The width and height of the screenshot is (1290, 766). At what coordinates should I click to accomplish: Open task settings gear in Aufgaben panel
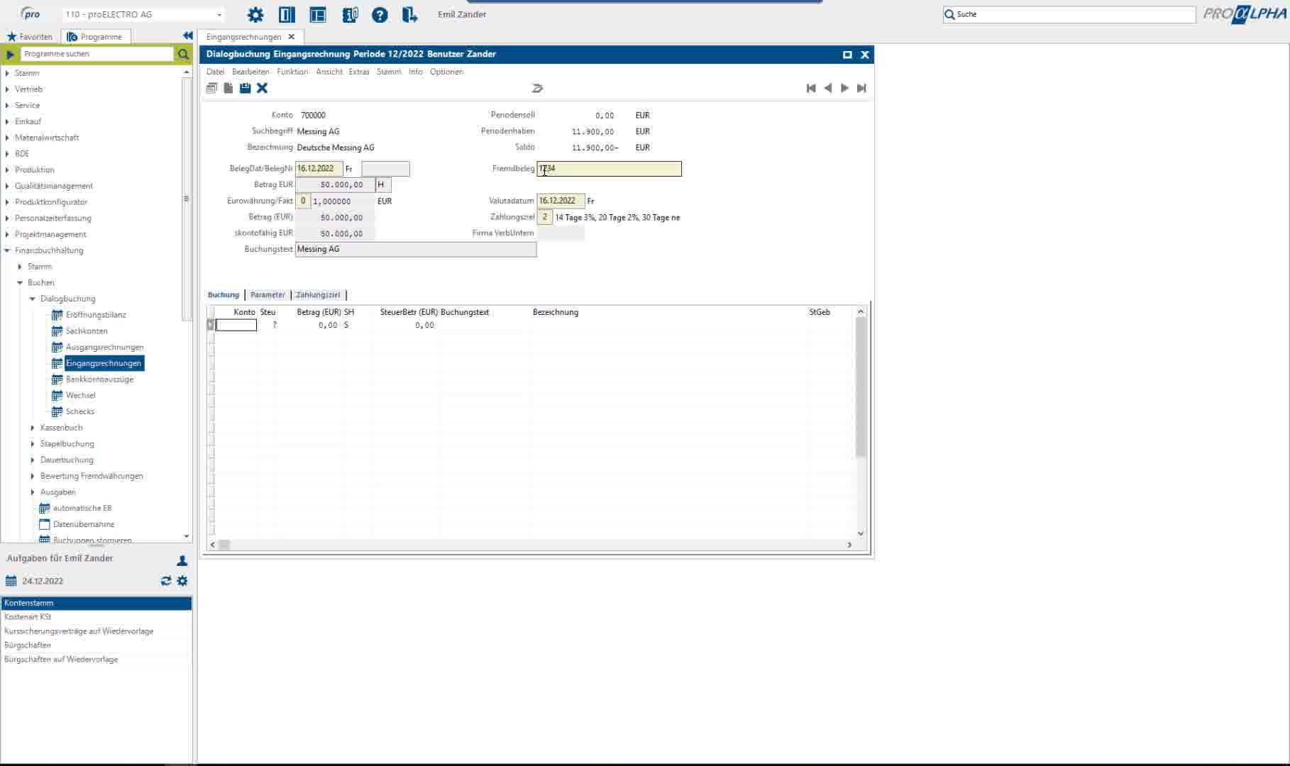(x=182, y=581)
